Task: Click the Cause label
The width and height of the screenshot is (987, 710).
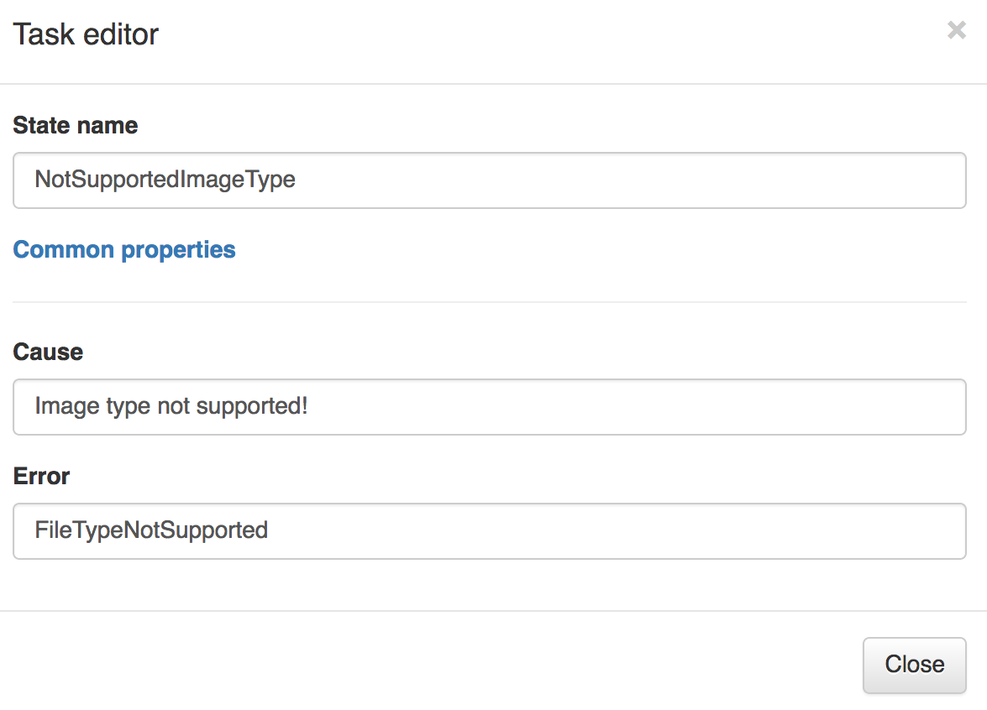Action: point(48,352)
